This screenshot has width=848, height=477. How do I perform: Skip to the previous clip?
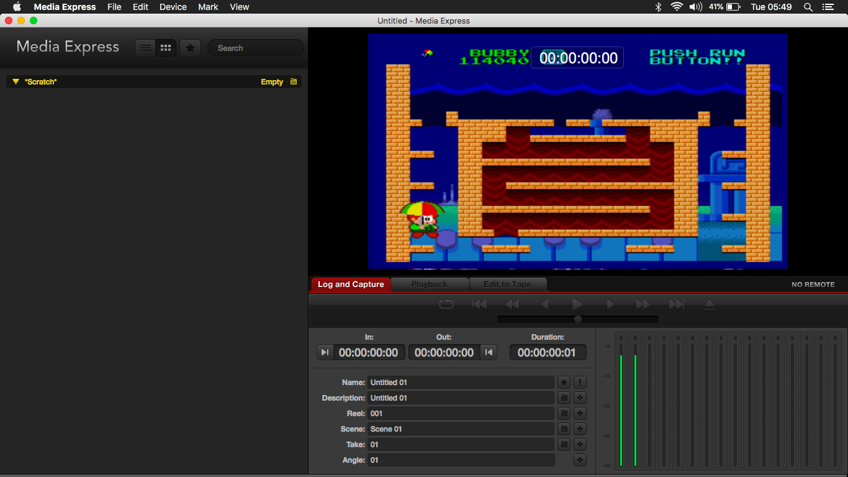(479, 304)
